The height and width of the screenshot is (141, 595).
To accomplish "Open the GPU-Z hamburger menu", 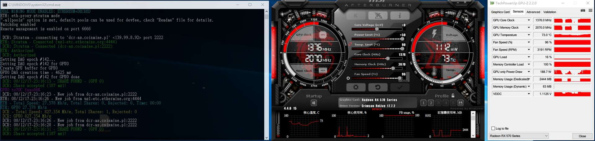I will [x=590, y=10].
